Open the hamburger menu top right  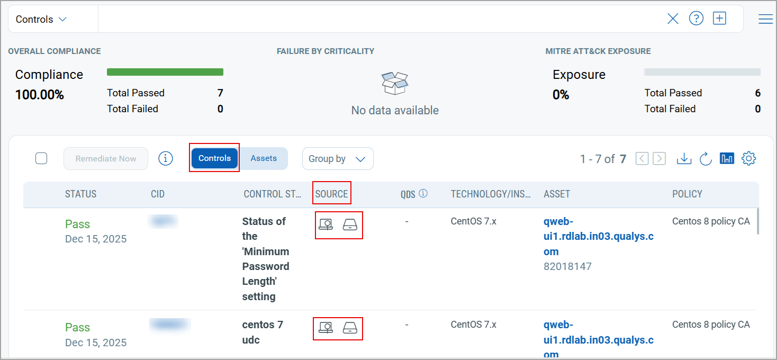[x=765, y=18]
